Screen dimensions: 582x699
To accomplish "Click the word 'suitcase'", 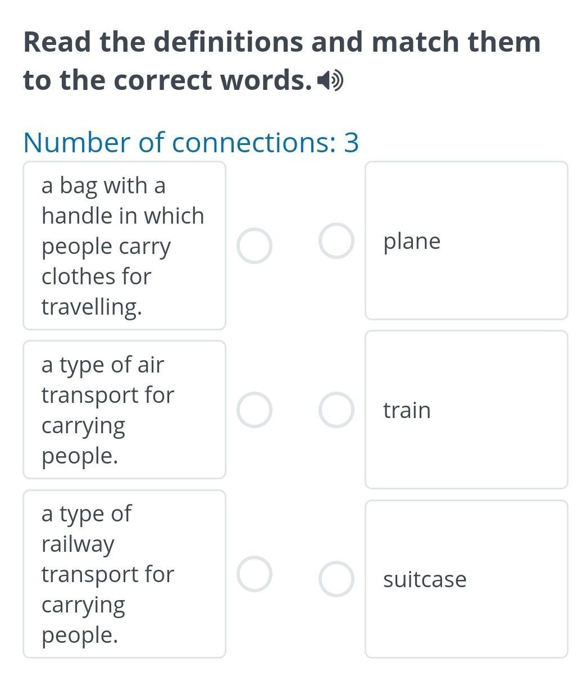I will pos(425,579).
